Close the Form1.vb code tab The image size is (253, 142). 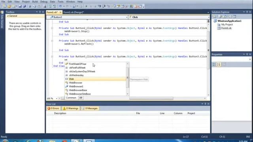(60, 12)
